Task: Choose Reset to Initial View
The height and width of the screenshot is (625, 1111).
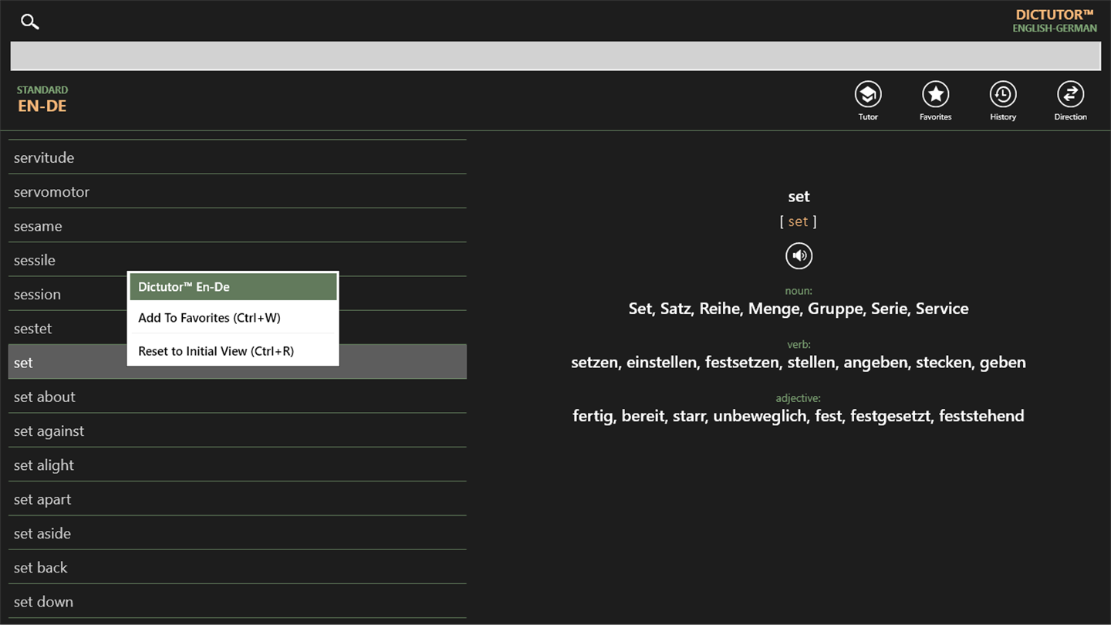Action: (233, 351)
